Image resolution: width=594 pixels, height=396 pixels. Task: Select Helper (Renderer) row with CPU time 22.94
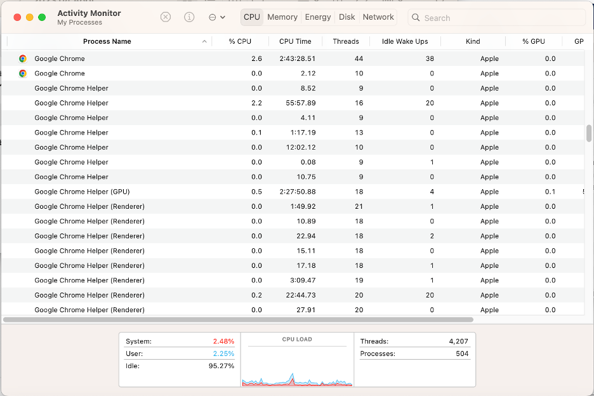point(293,235)
